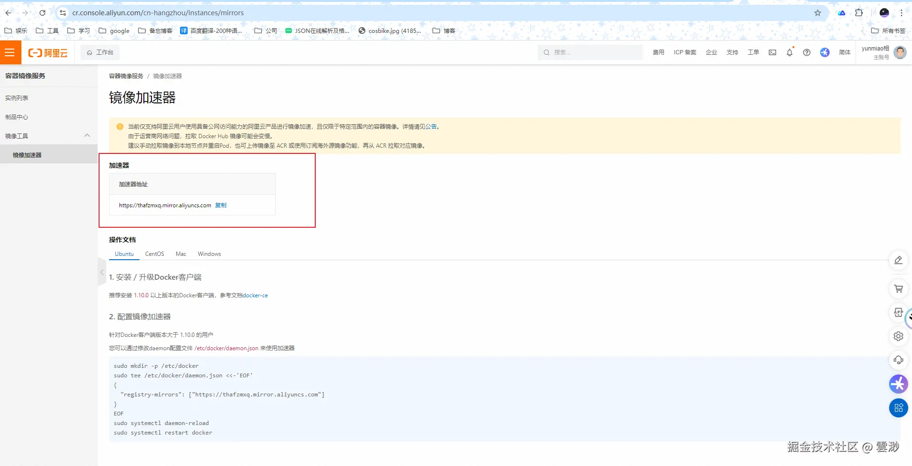Image resolution: width=912 pixels, height=466 pixels.
Task: Open the yunmiao account avatar menu
Action: point(900,52)
